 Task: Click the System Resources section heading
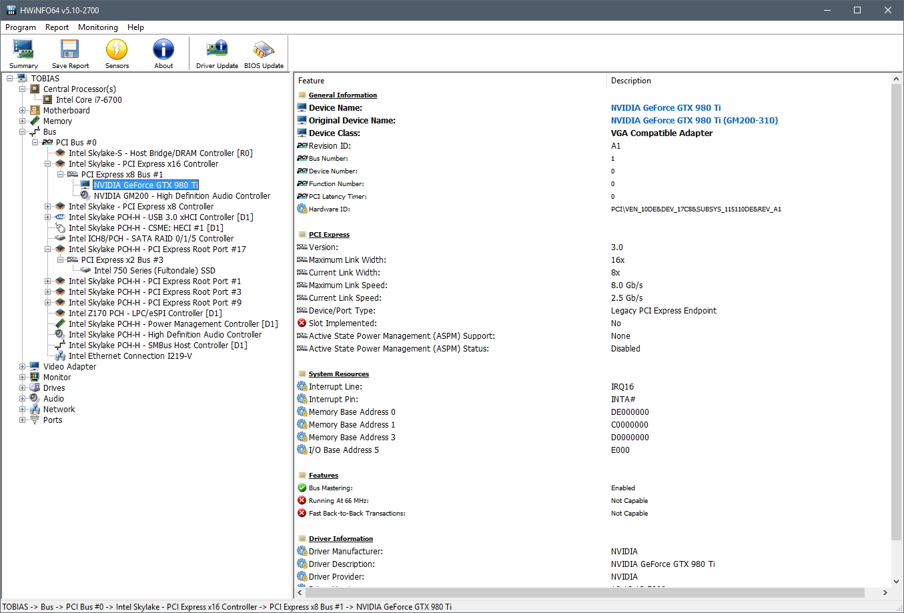tap(339, 374)
